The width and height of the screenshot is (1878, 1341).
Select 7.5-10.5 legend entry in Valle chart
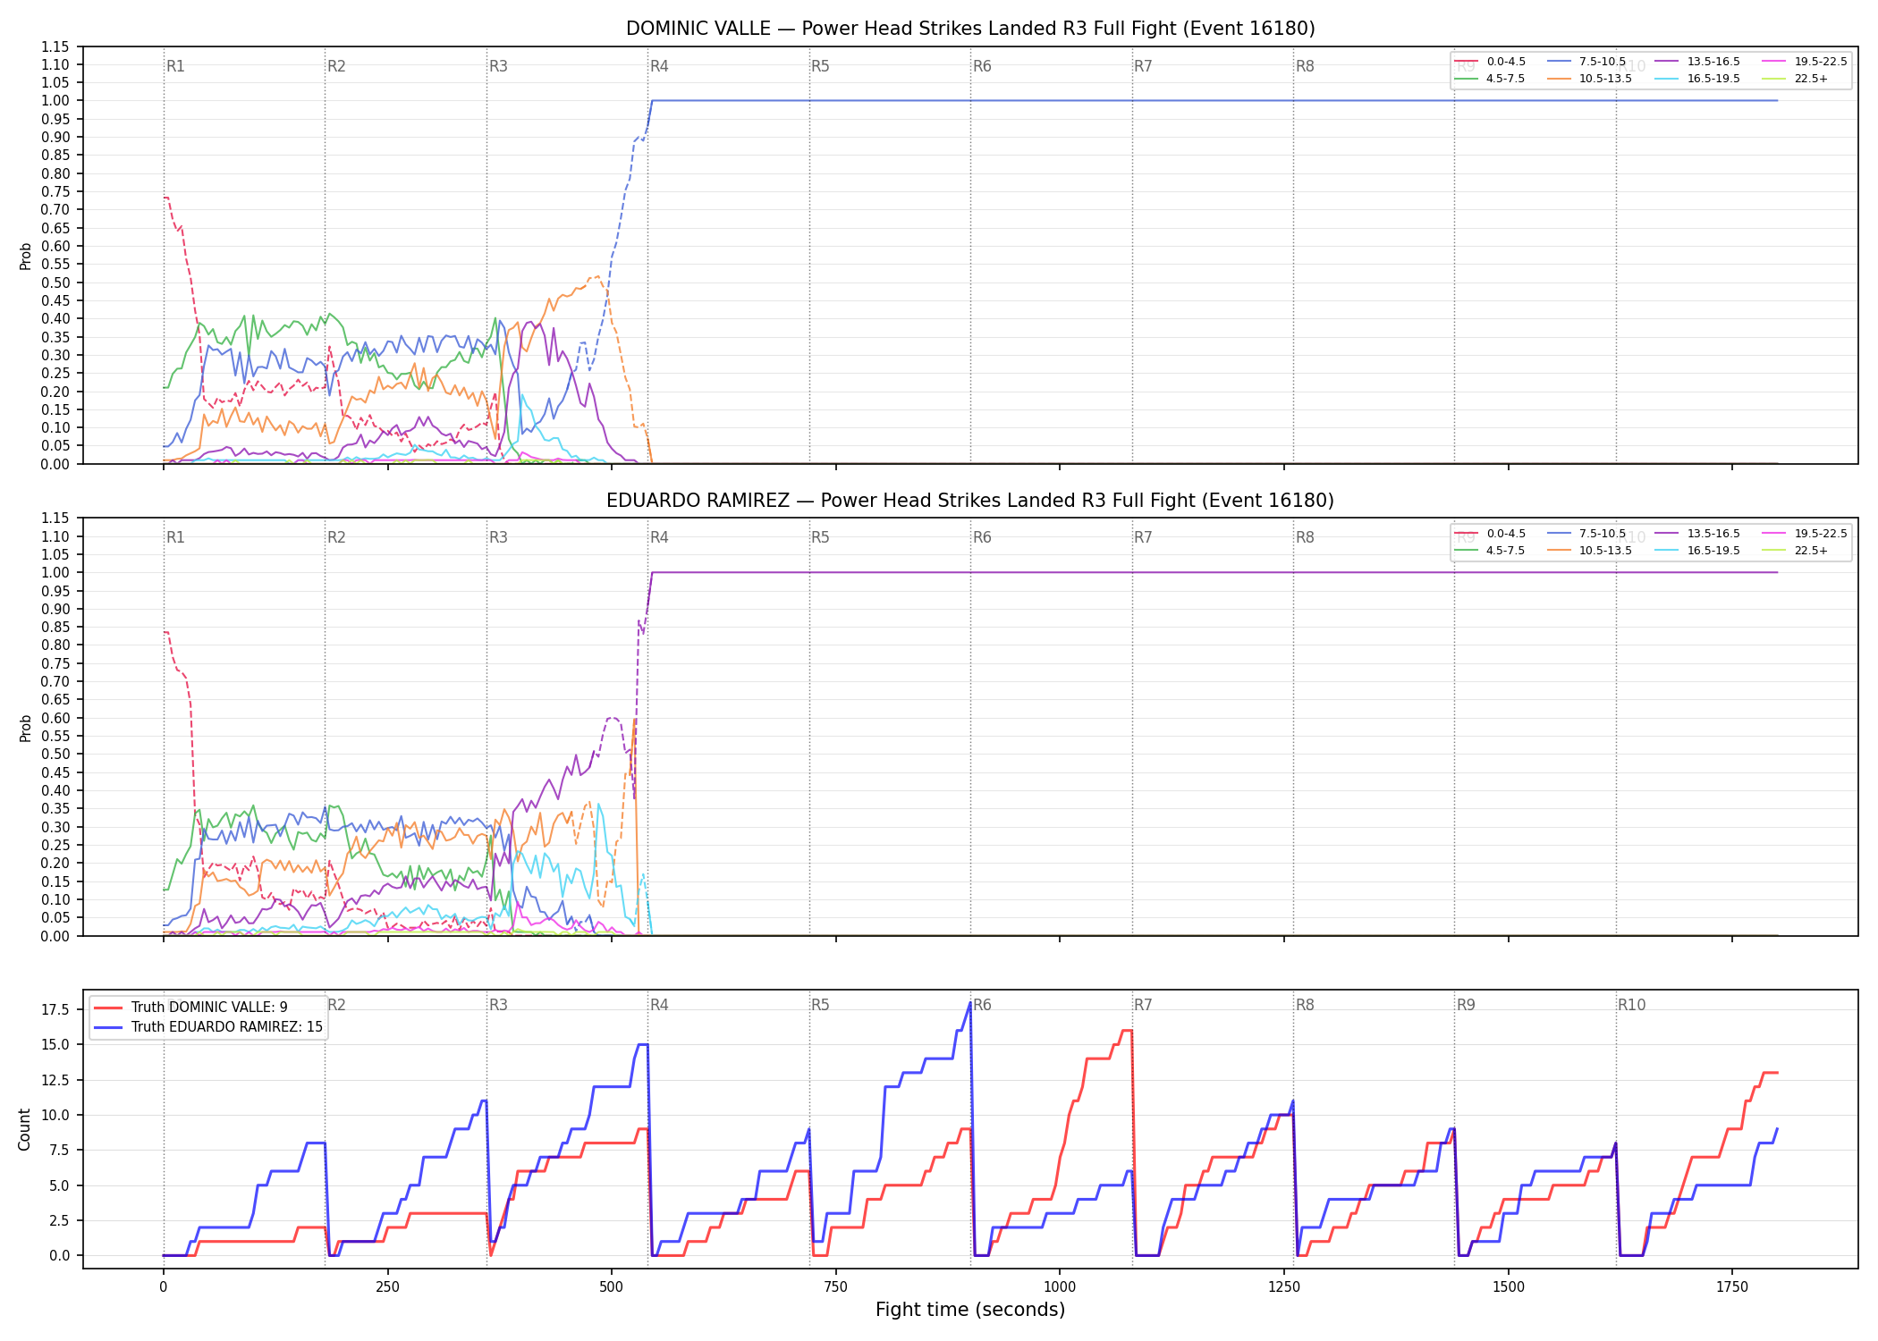tap(1586, 62)
